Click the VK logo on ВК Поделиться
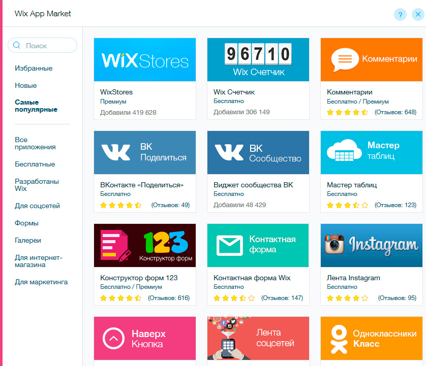The width and height of the screenshot is (426, 366). point(116,152)
